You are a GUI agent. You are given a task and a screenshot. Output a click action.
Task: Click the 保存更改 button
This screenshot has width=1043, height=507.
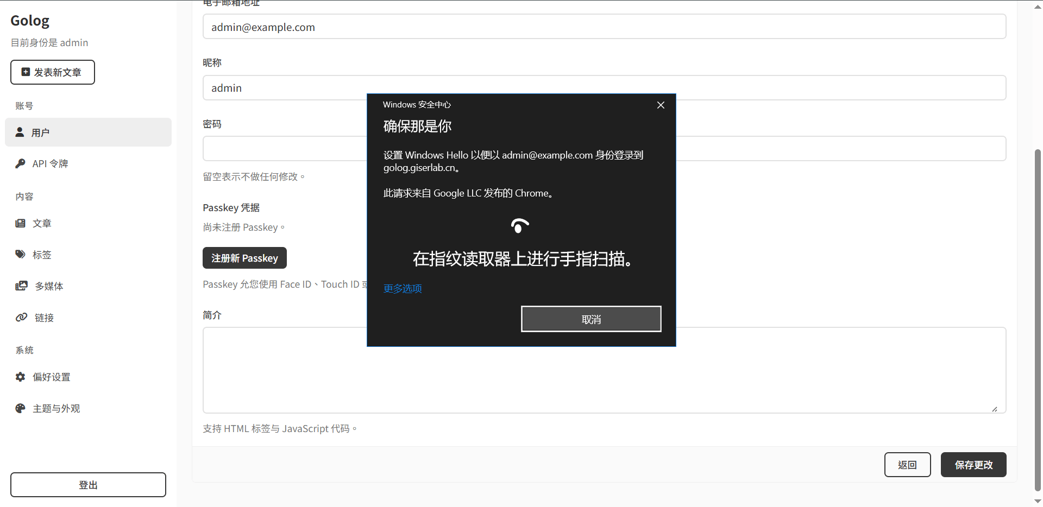coord(973,465)
